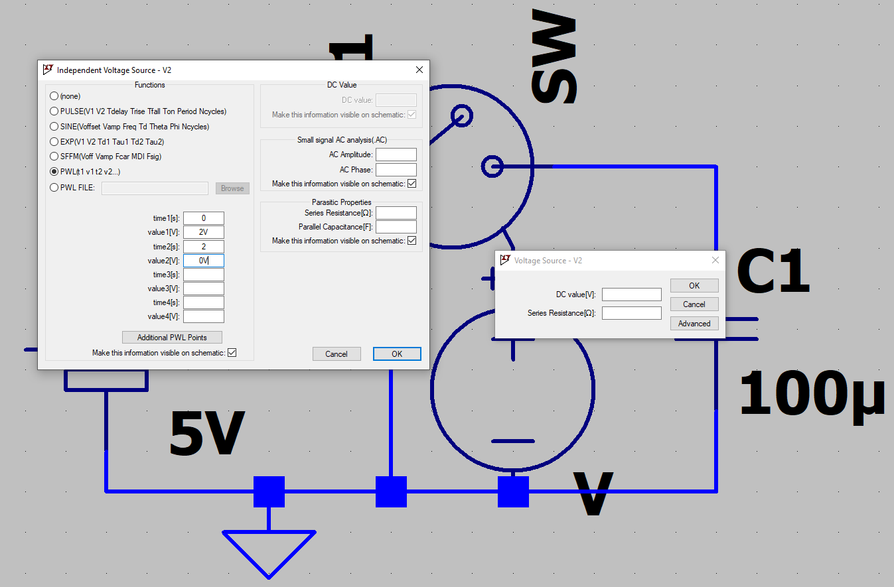Image resolution: width=894 pixels, height=587 pixels.
Task: Close the Independent Voltage Source dialog
Action: [x=419, y=70]
